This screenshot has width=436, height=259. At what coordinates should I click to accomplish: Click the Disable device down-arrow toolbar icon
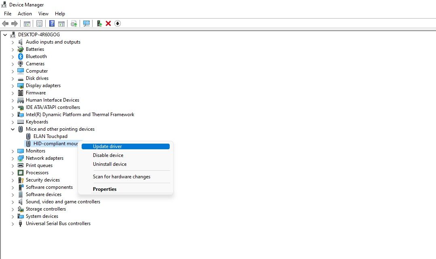[x=117, y=23]
